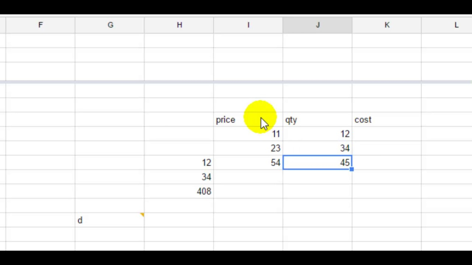The width and height of the screenshot is (472, 265).
Task: Click cell containing the letter d
Action: (110, 220)
